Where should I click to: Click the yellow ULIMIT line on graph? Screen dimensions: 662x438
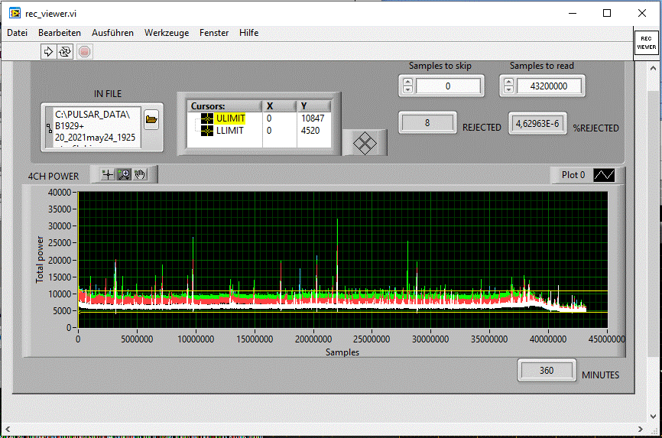pos(342,291)
